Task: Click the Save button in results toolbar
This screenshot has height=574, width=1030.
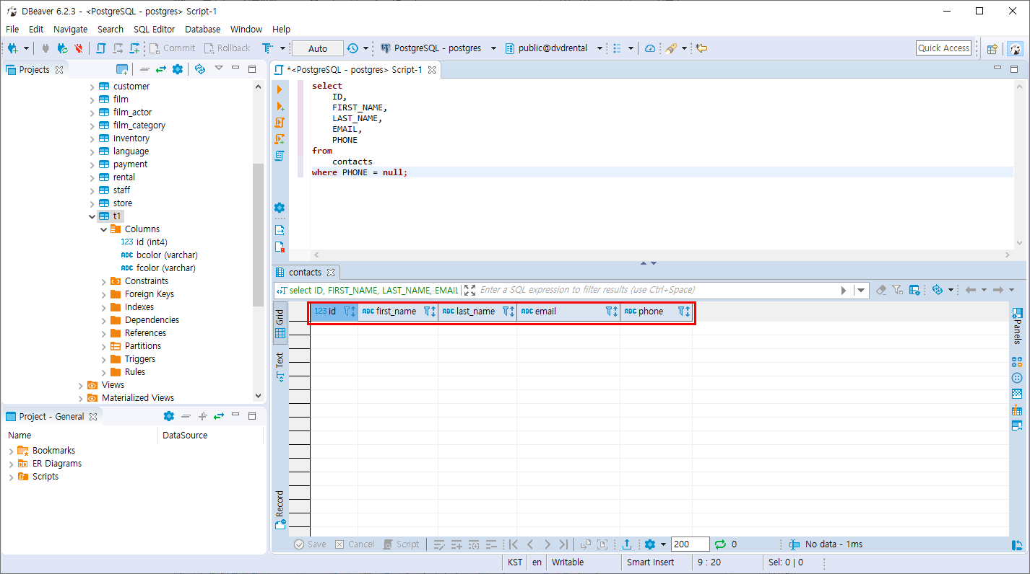Action: point(310,544)
